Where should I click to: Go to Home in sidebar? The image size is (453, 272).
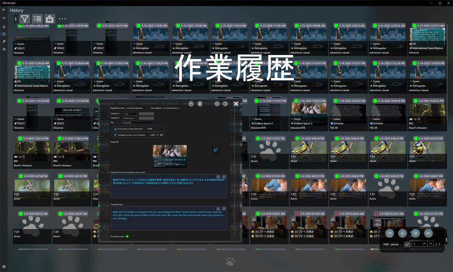(x=4, y=27)
